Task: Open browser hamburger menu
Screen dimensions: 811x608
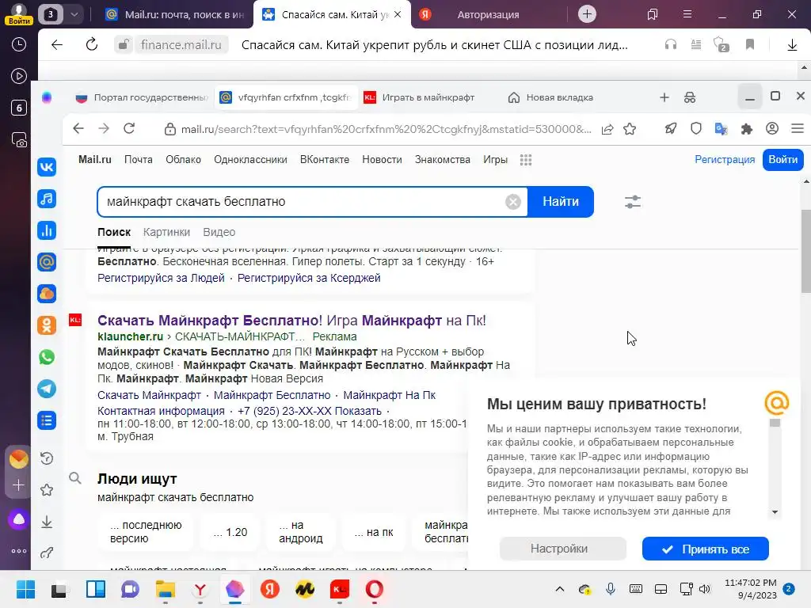Action: point(797,129)
